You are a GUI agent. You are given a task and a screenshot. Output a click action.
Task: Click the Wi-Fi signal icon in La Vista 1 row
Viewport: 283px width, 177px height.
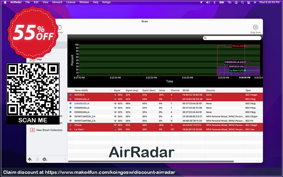(x=115, y=129)
